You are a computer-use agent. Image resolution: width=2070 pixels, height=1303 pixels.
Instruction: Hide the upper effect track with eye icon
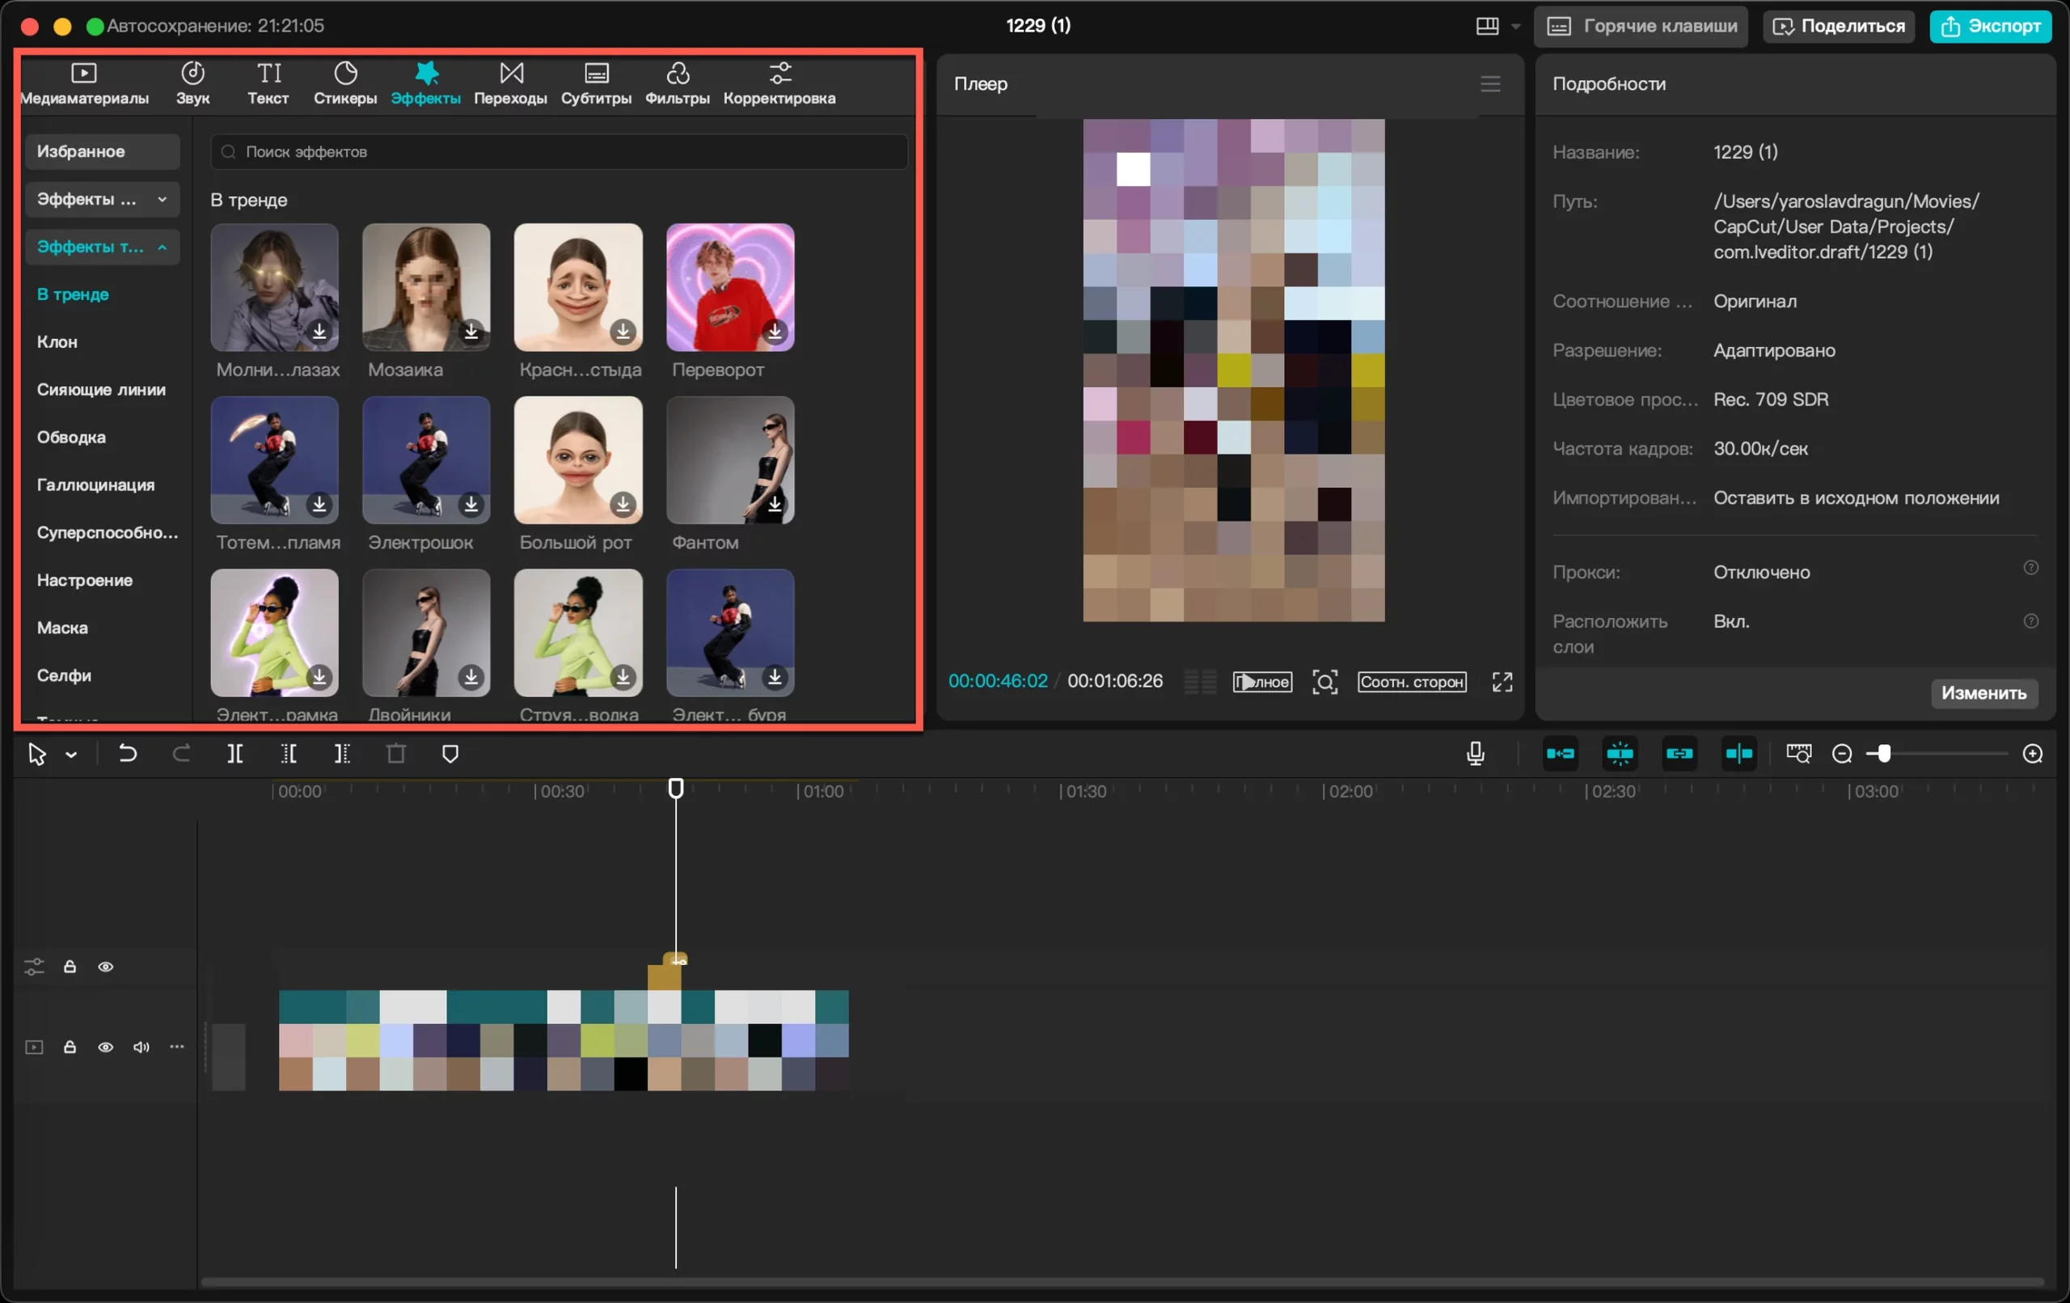[x=106, y=967]
